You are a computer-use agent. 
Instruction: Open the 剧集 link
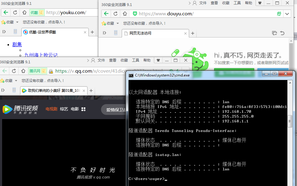17,44
